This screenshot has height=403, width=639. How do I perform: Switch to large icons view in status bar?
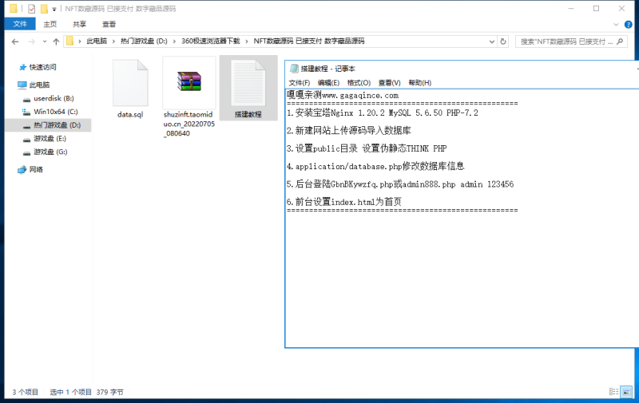[626, 392]
